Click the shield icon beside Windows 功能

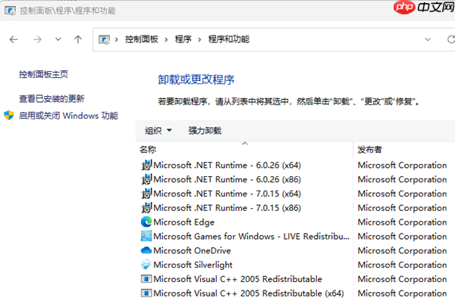pos(9,115)
